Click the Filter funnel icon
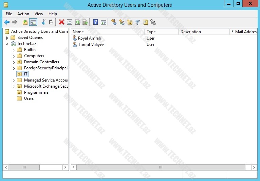 137,22
